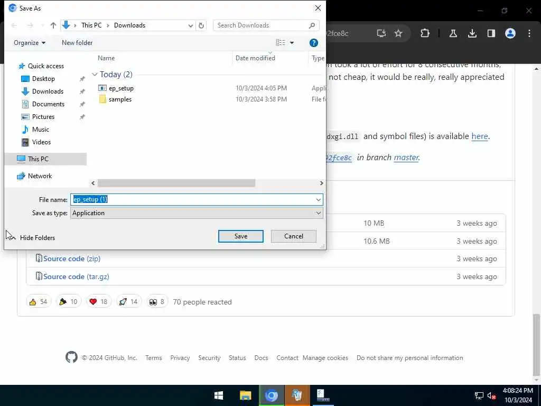Click Downloads breadcrumb in address bar

click(x=130, y=25)
